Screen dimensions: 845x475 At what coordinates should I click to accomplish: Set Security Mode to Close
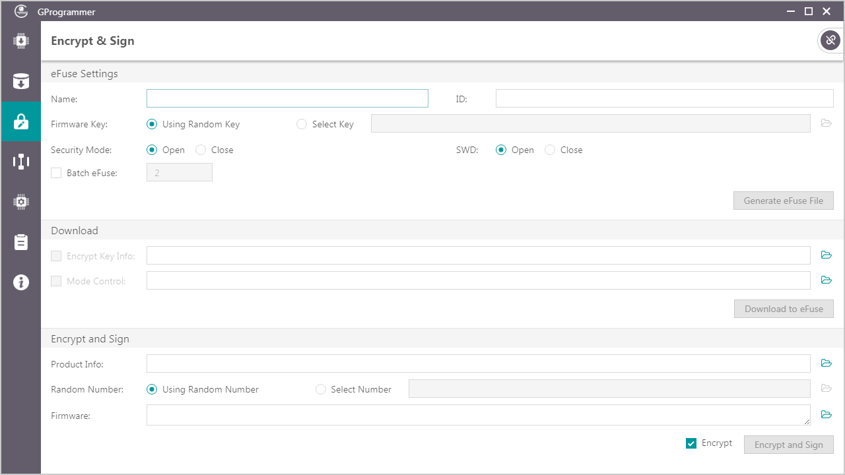tap(201, 150)
